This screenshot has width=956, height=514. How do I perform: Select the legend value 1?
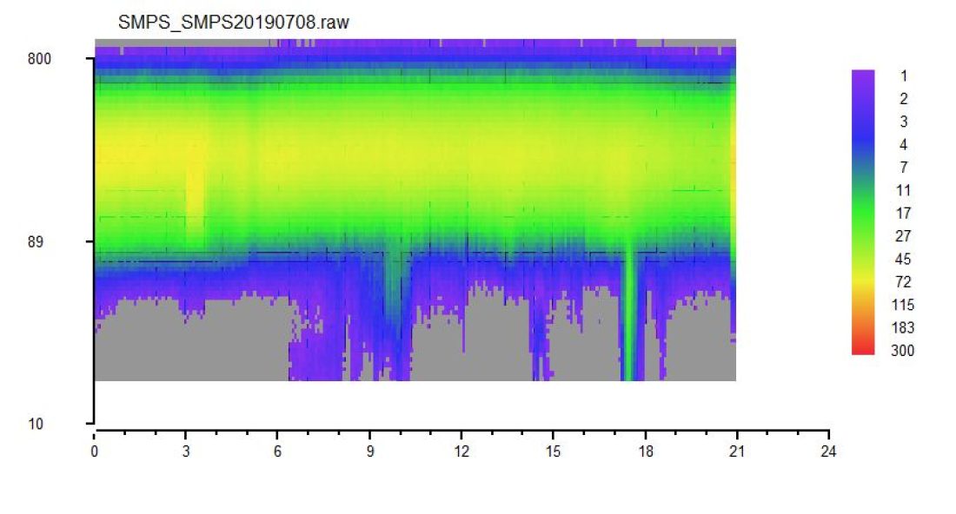click(x=904, y=76)
